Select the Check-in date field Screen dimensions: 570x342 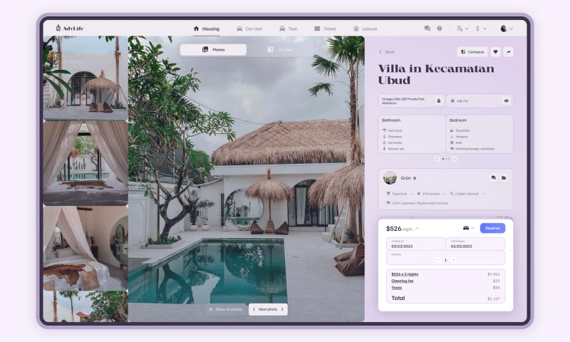click(x=415, y=244)
